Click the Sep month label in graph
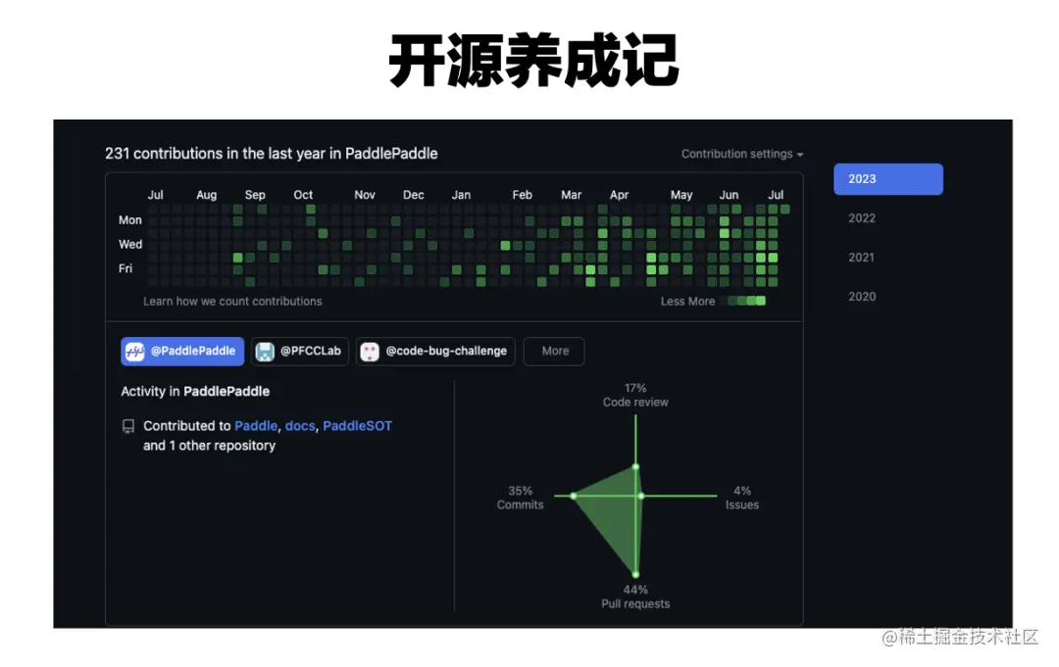1059x667 pixels. [255, 194]
